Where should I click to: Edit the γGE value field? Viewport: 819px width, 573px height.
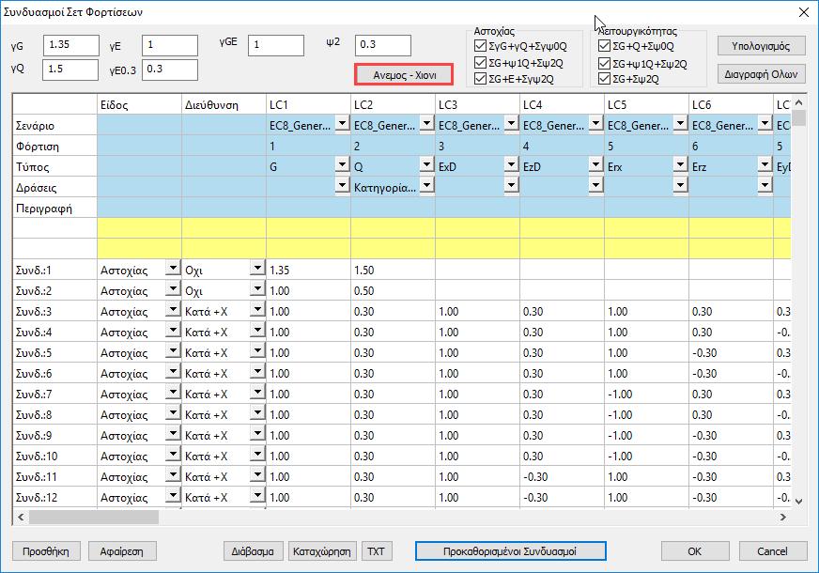pos(276,45)
